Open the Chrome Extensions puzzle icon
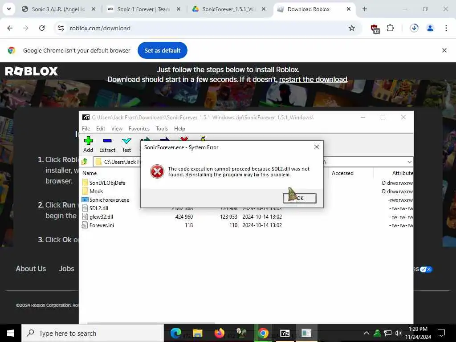 [390, 28]
